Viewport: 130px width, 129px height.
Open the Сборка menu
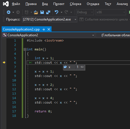[75, 4]
